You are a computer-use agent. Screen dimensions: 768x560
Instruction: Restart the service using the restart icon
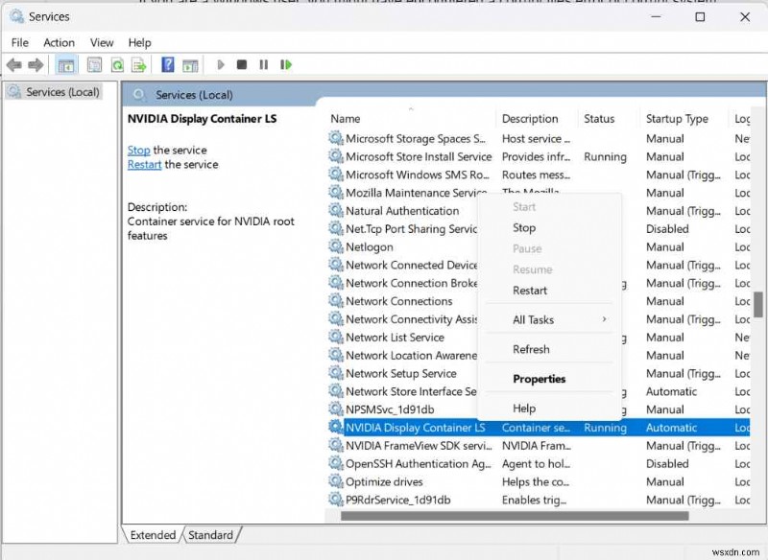pos(285,64)
